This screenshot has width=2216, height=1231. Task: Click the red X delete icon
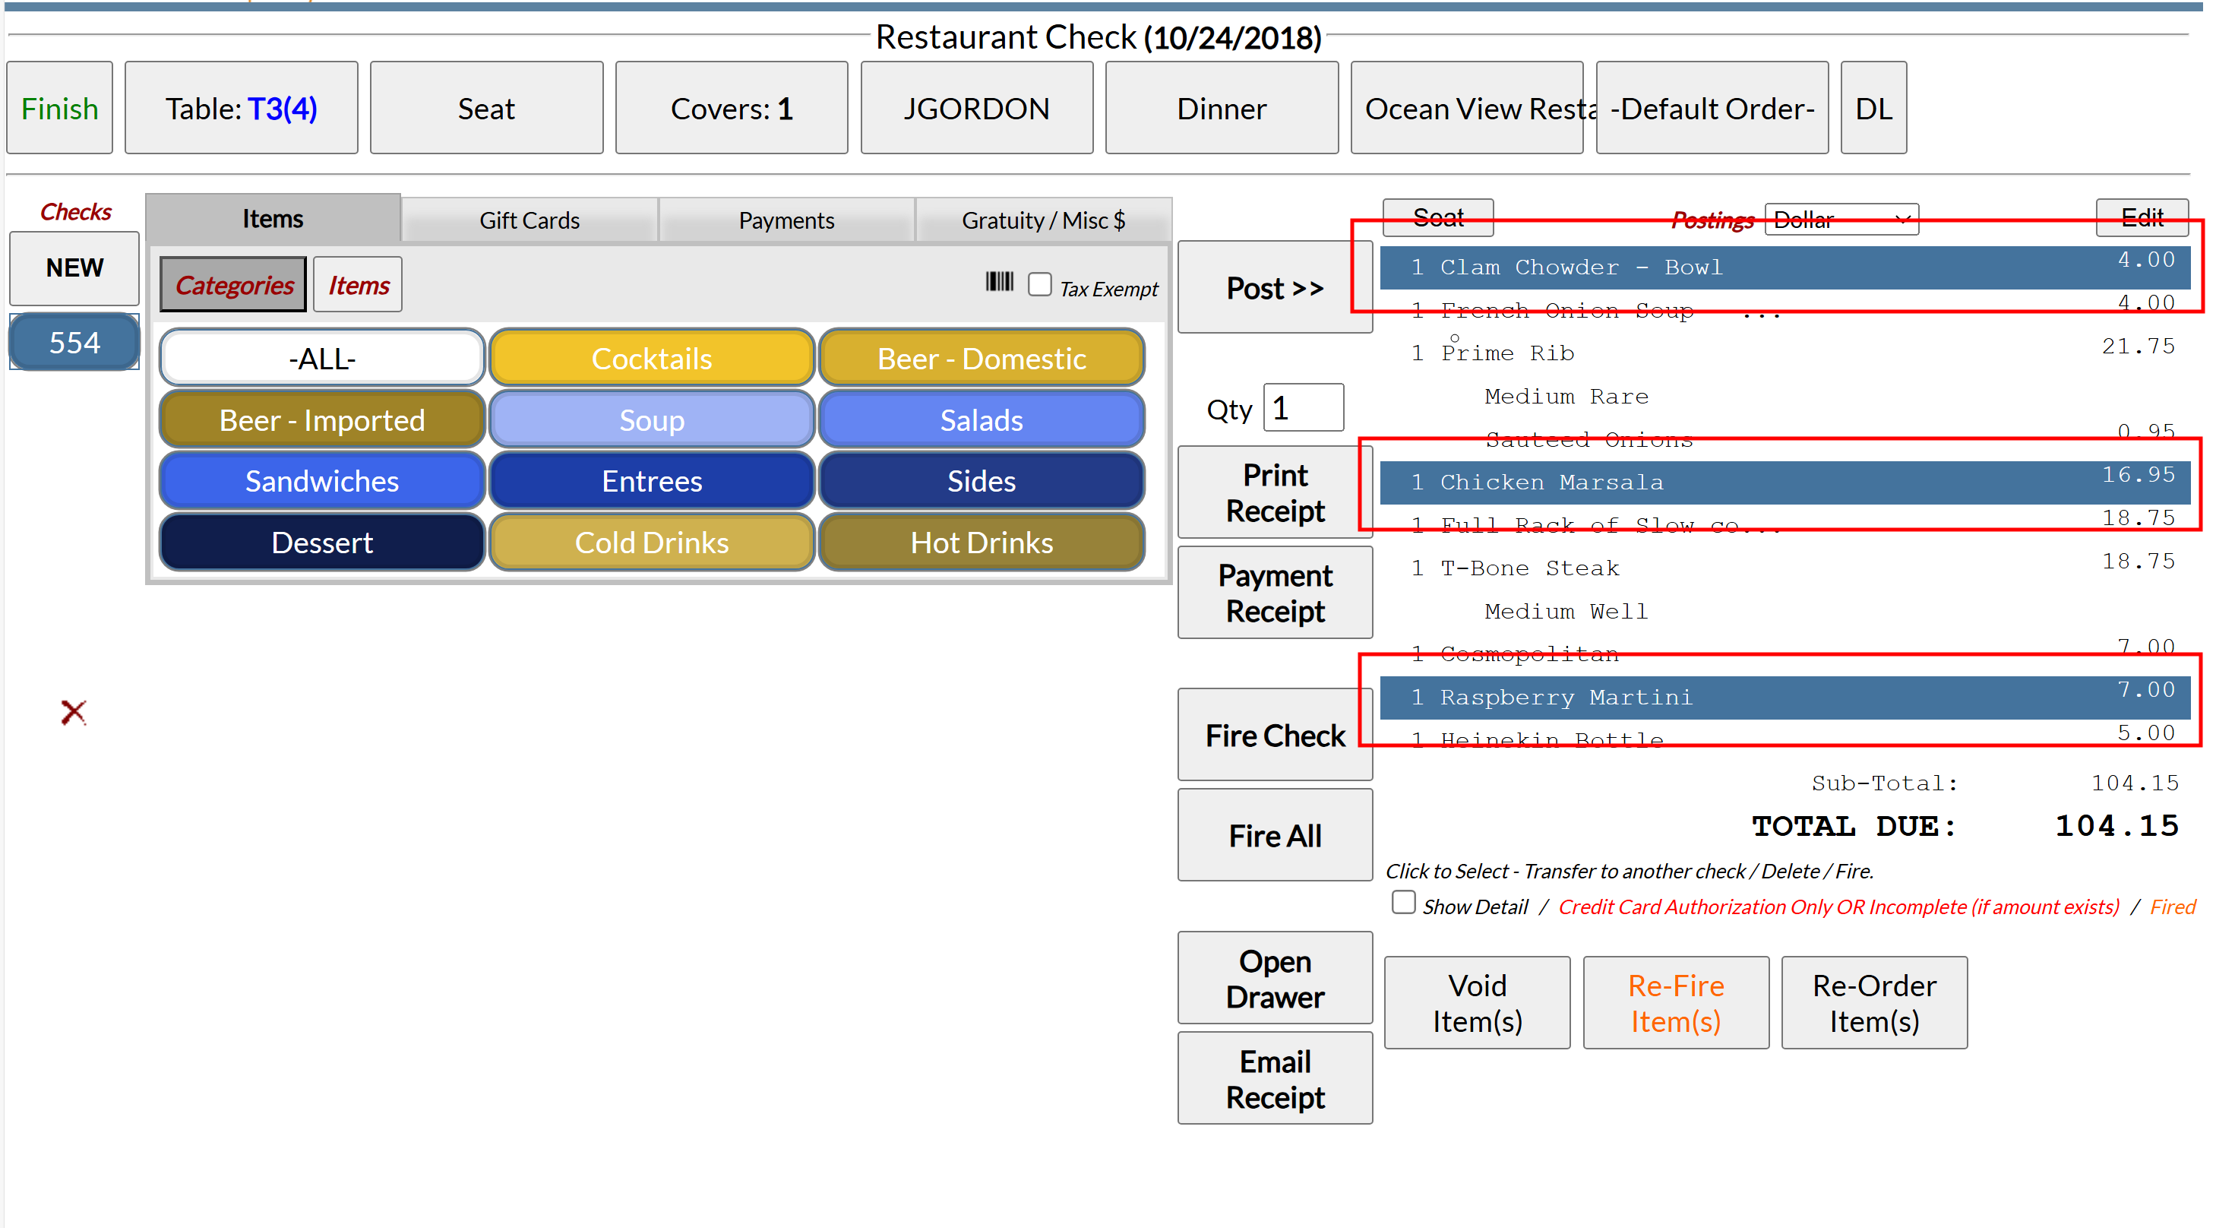pos(74,712)
